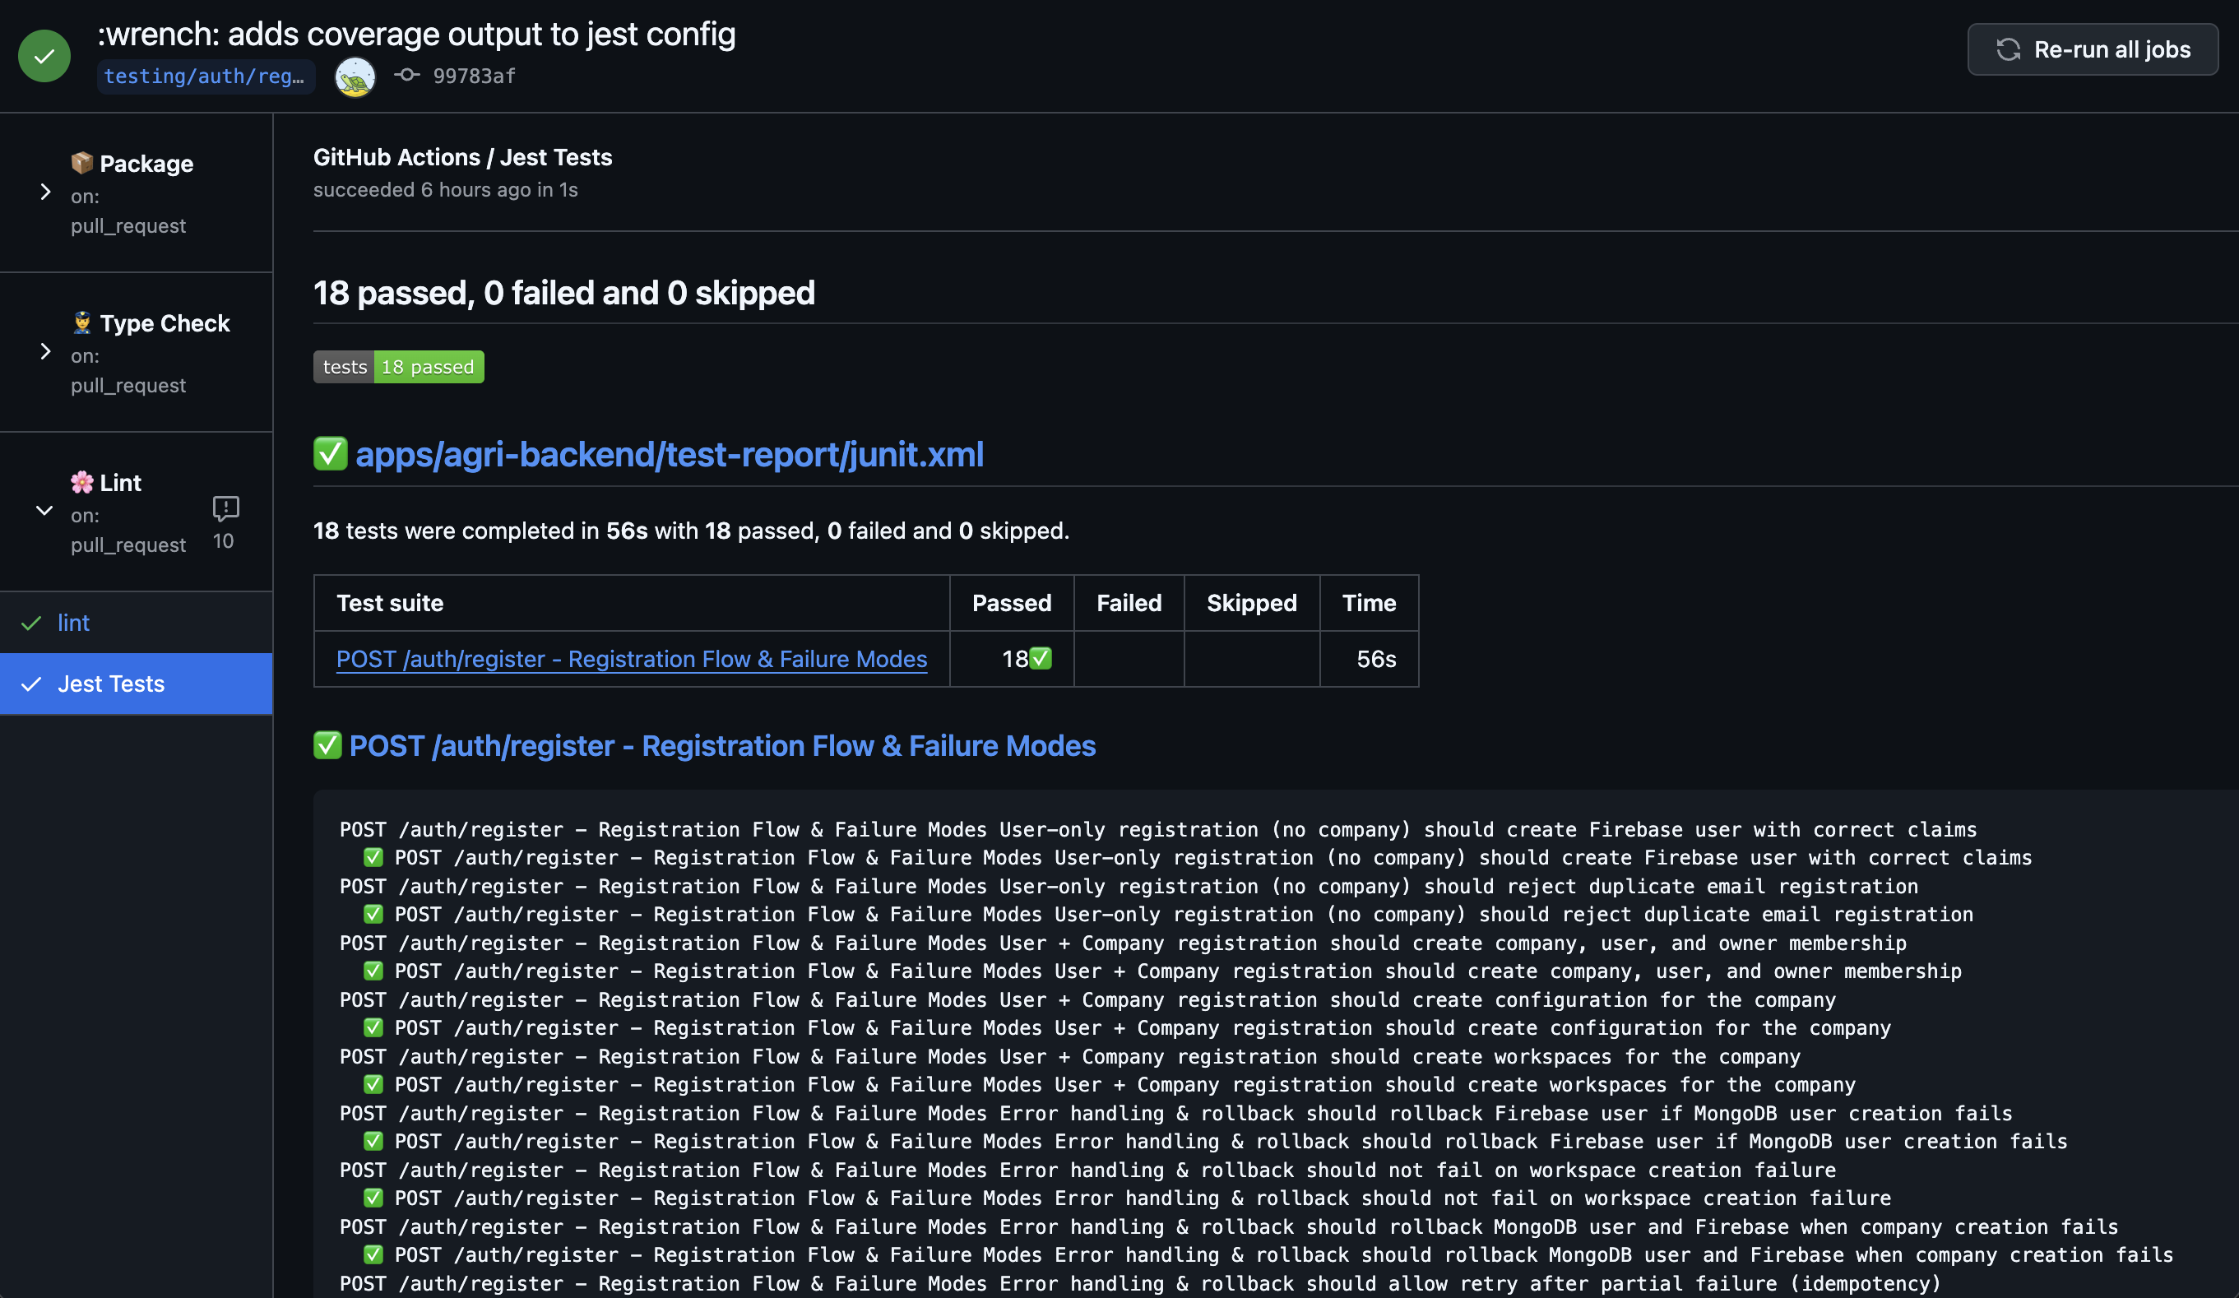The height and width of the screenshot is (1298, 2239).
Task: Open the junit.xml test report link
Action: 670,454
